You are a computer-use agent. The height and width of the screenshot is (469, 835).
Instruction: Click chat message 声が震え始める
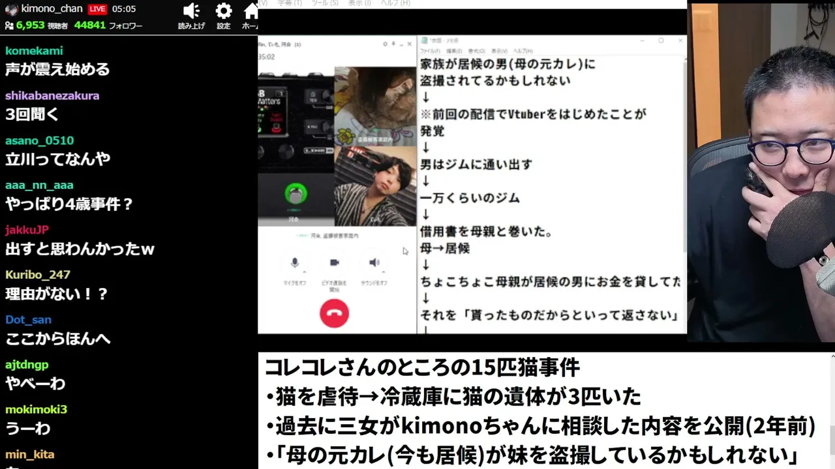pyautogui.click(x=57, y=69)
